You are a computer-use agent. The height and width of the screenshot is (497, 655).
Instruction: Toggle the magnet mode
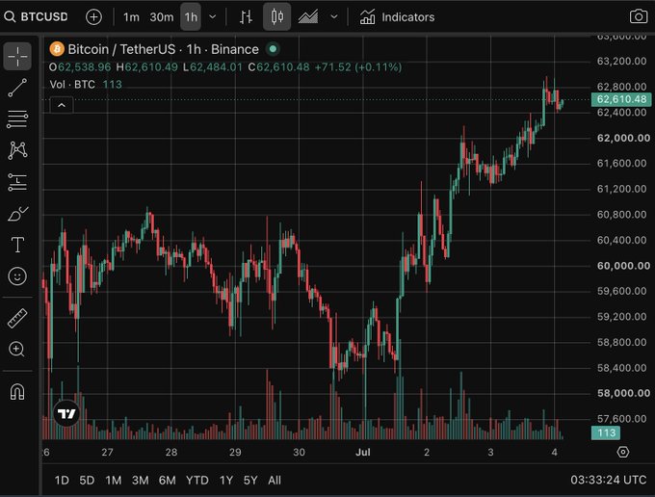point(17,392)
